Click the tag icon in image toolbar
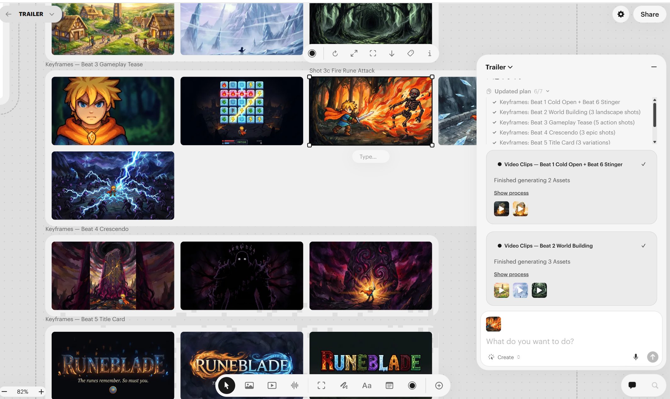 tap(411, 53)
